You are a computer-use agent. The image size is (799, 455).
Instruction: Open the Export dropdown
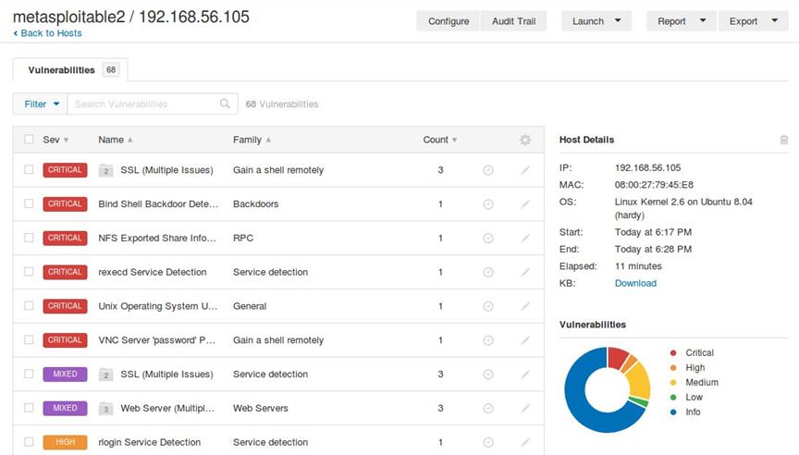[x=753, y=21]
